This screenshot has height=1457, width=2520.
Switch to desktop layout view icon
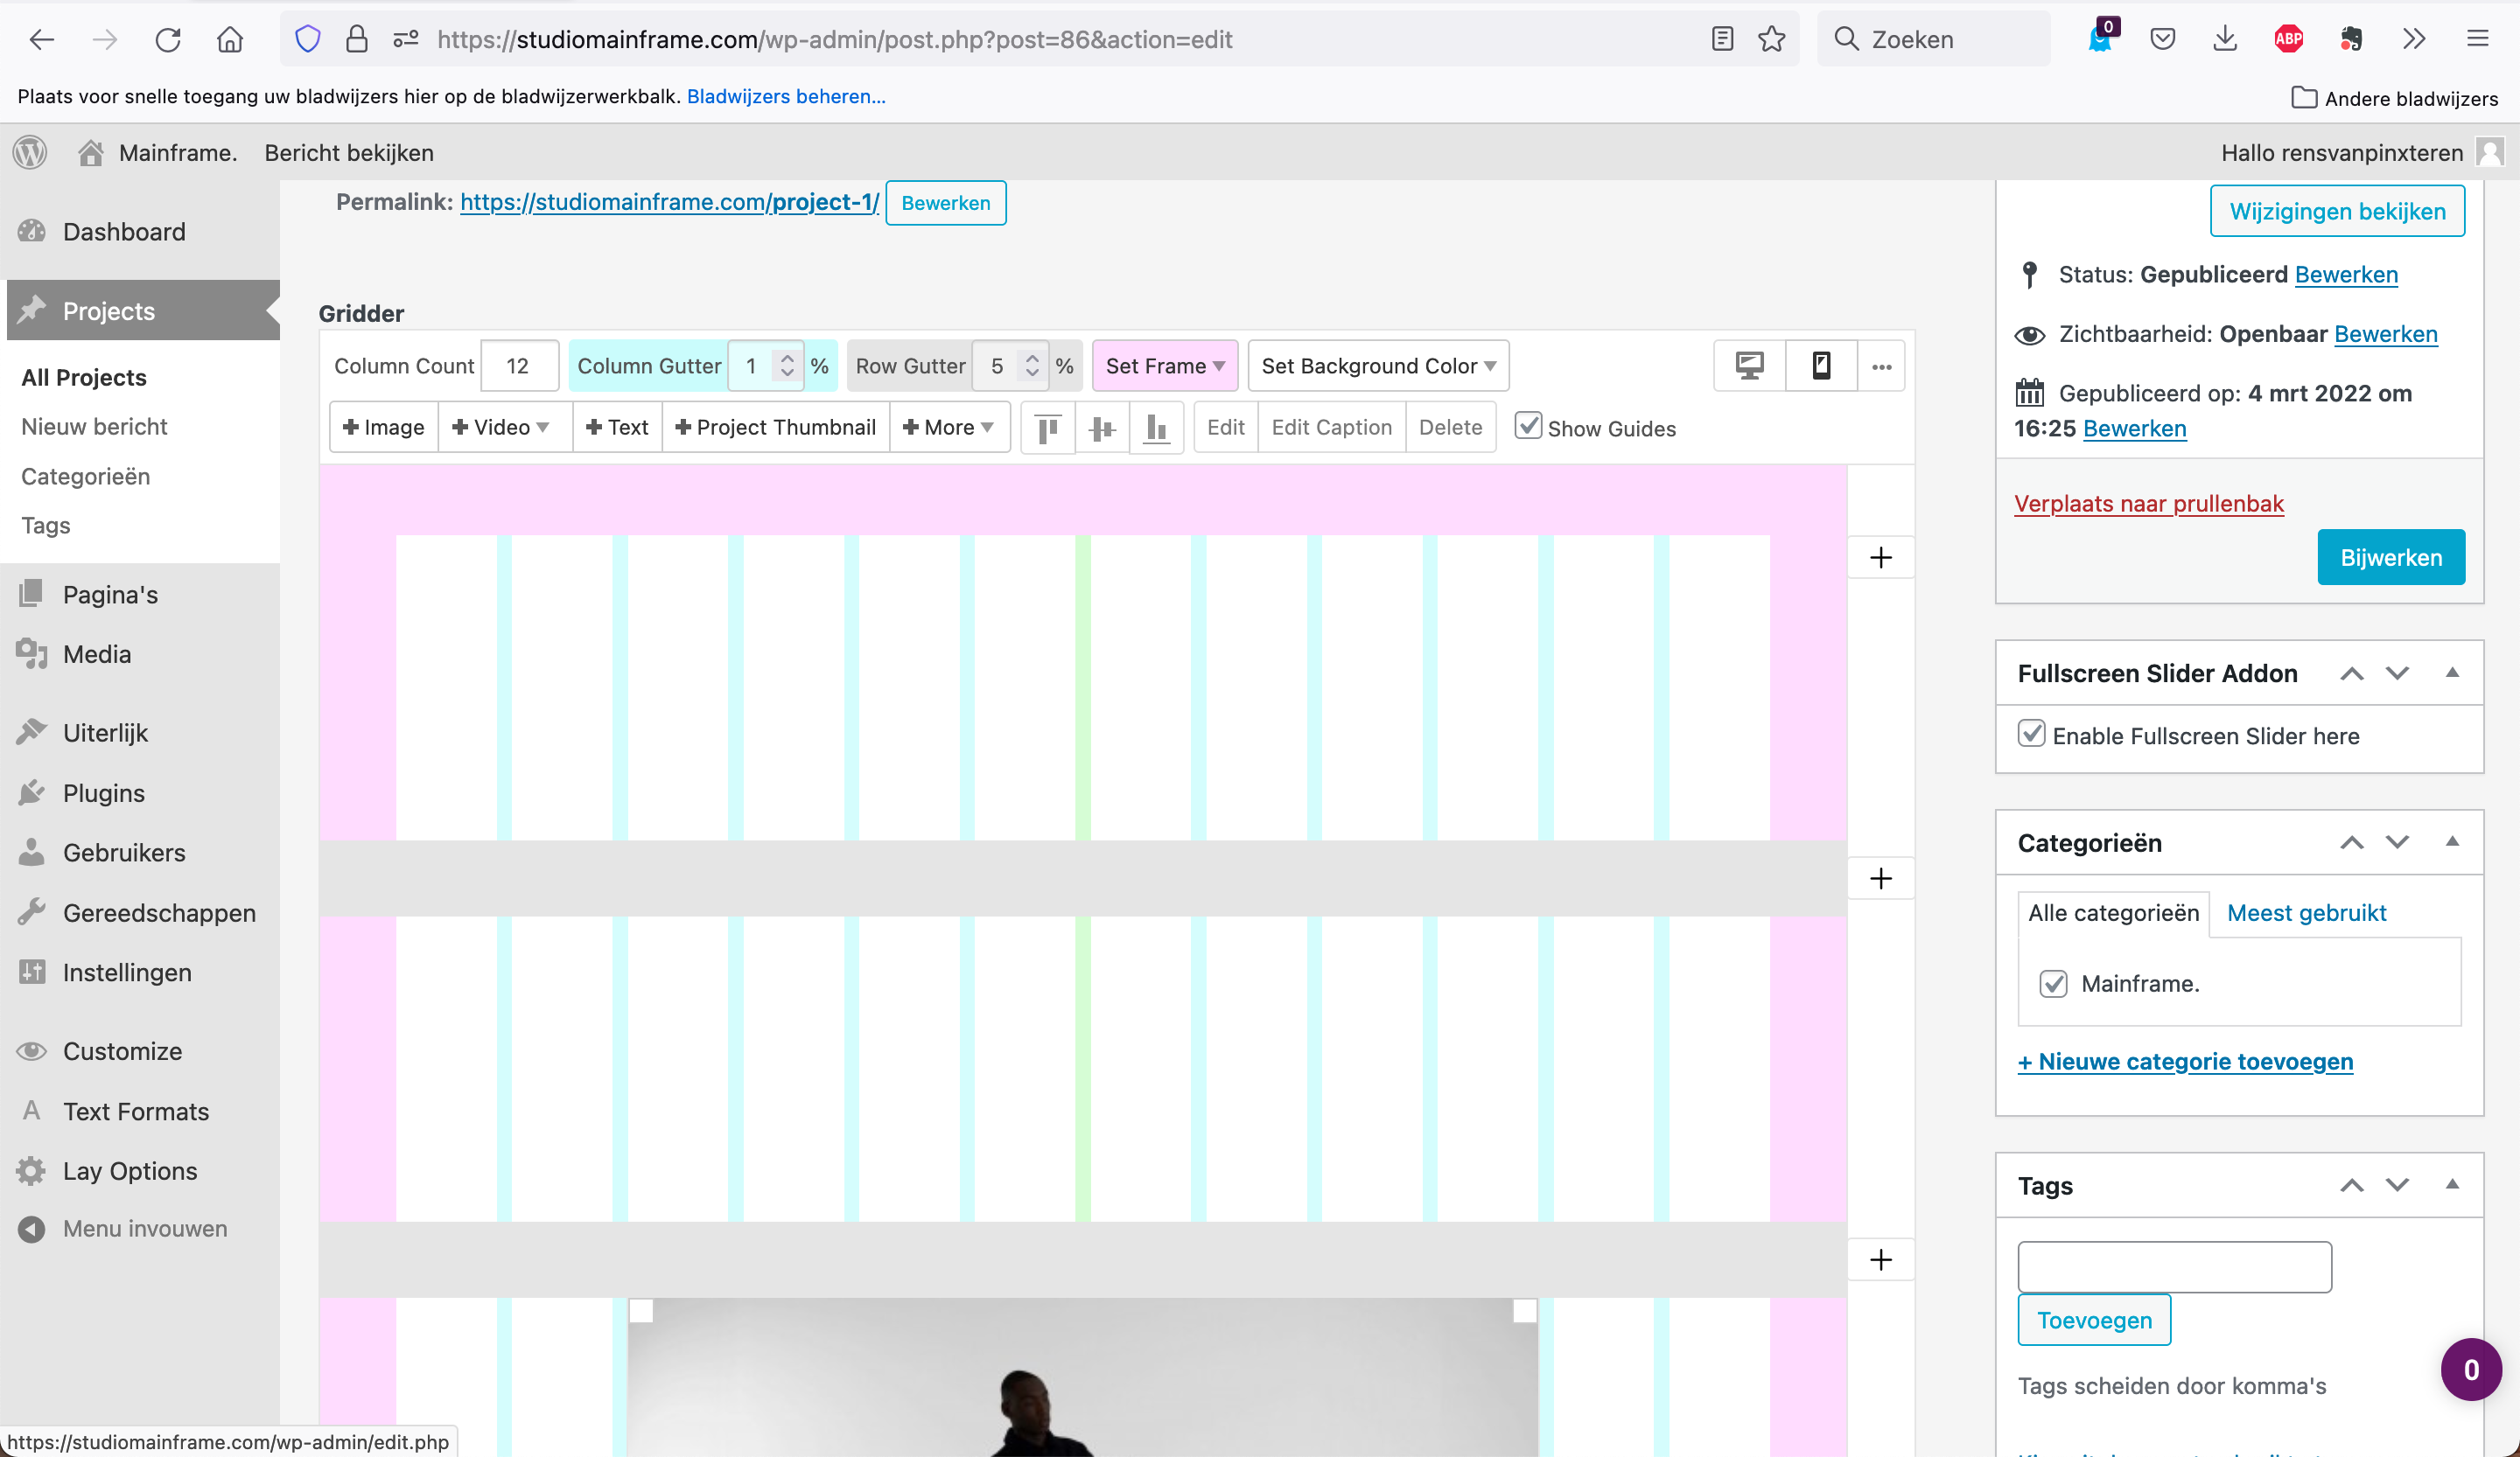pos(1749,366)
